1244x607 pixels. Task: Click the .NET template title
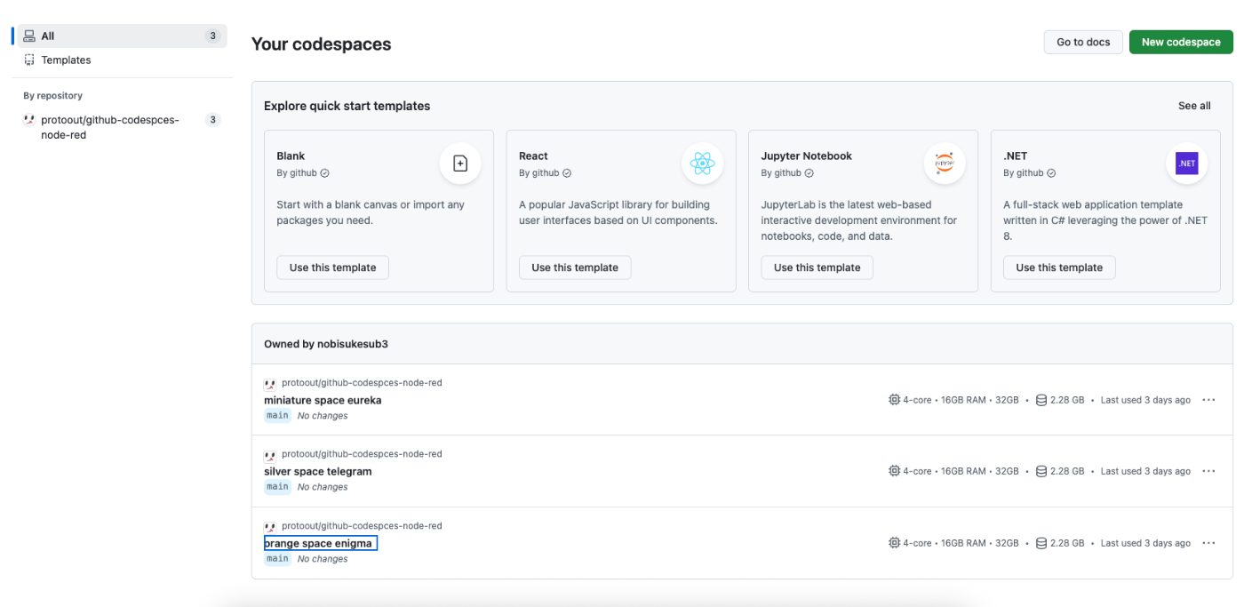1016,156
